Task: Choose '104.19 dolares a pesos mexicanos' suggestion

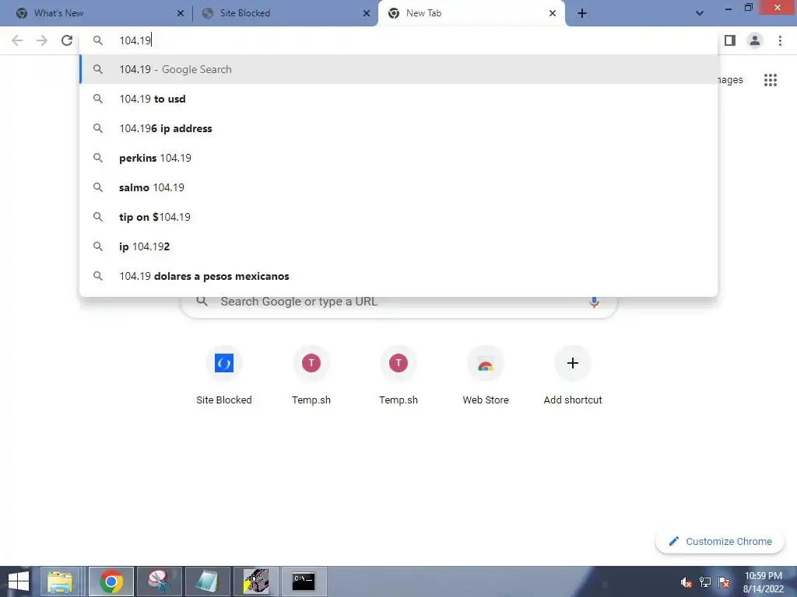Action: pyautogui.click(x=399, y=276)
